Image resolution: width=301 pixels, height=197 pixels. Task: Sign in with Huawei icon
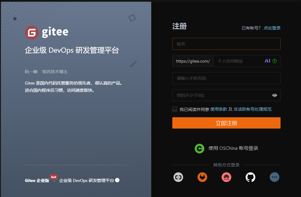(226, 177)
